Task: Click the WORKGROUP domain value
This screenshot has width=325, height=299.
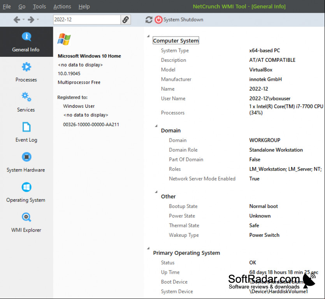Action: (265, 140)
